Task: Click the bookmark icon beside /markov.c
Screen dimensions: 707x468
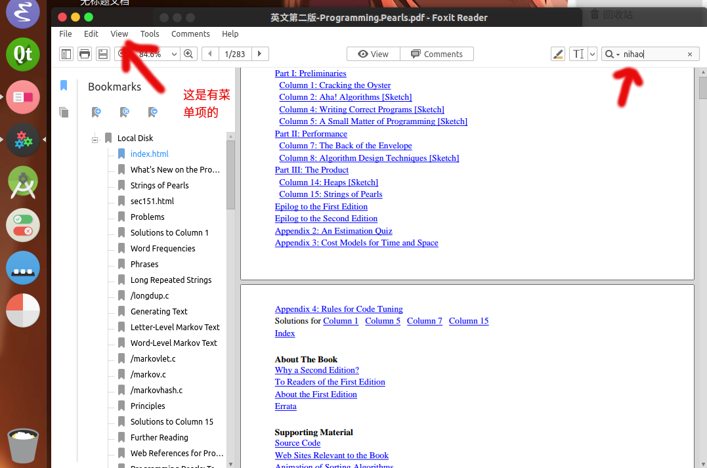Action: pos(121,374)
